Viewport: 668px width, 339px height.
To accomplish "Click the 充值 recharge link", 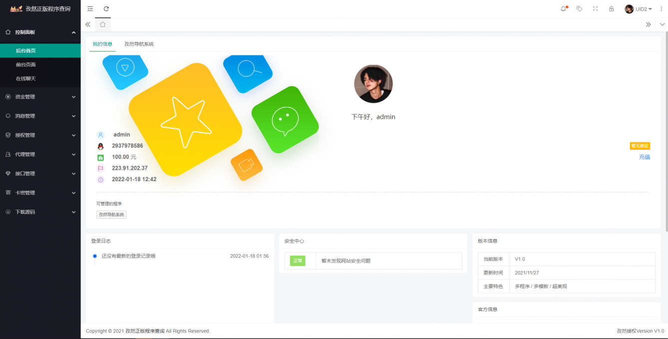I will coord(645,157).
